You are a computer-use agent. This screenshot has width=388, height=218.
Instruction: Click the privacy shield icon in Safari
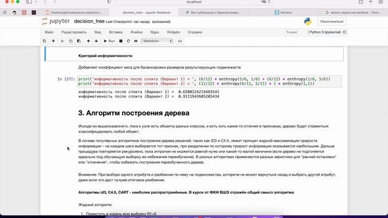[x=109, y=2]
